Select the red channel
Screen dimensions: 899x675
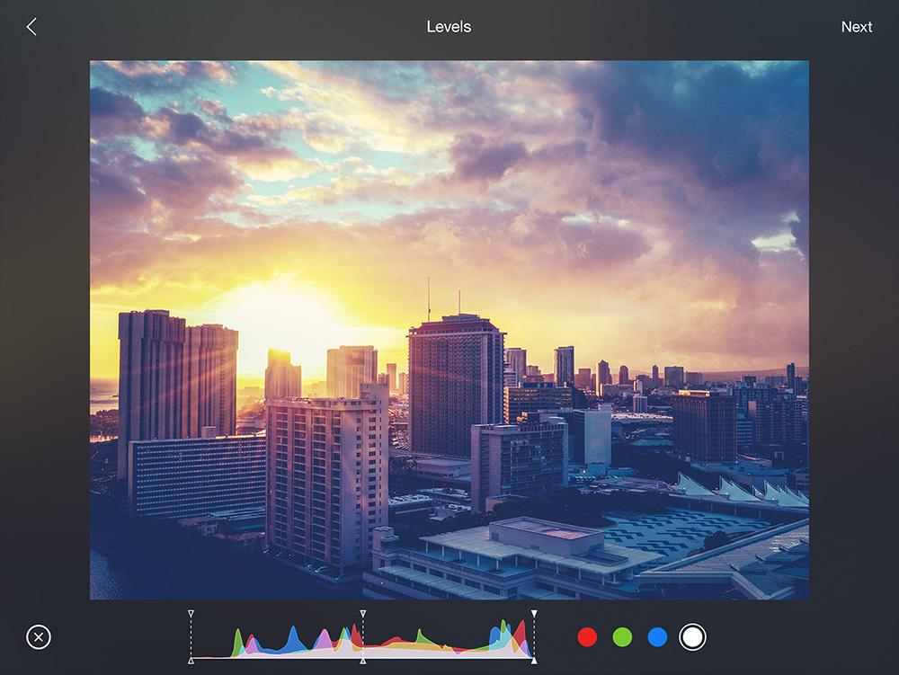pyautogui.click(x=587, y=637)
